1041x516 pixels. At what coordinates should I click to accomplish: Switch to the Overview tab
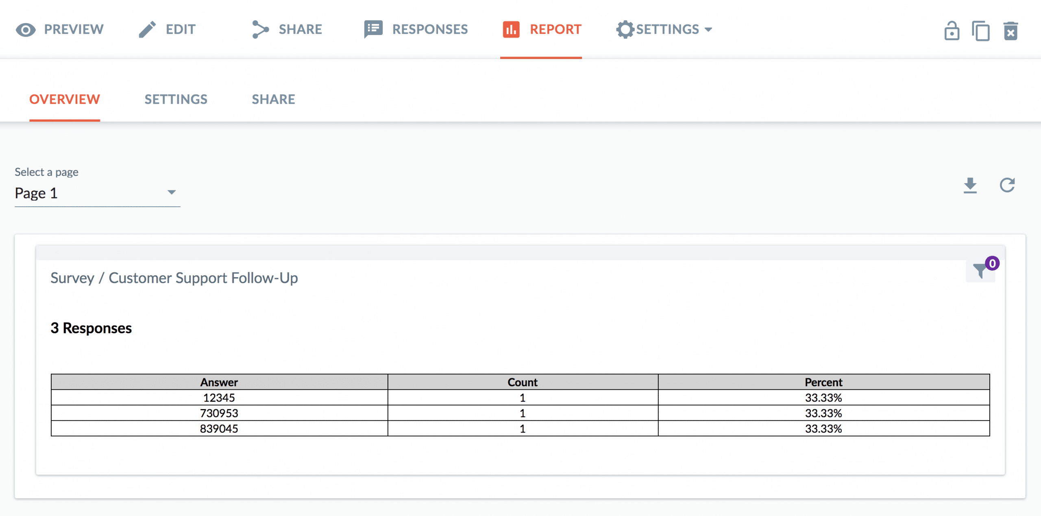pos(65,99)
